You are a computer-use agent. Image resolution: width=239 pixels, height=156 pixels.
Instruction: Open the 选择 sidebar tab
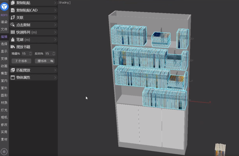4,44
